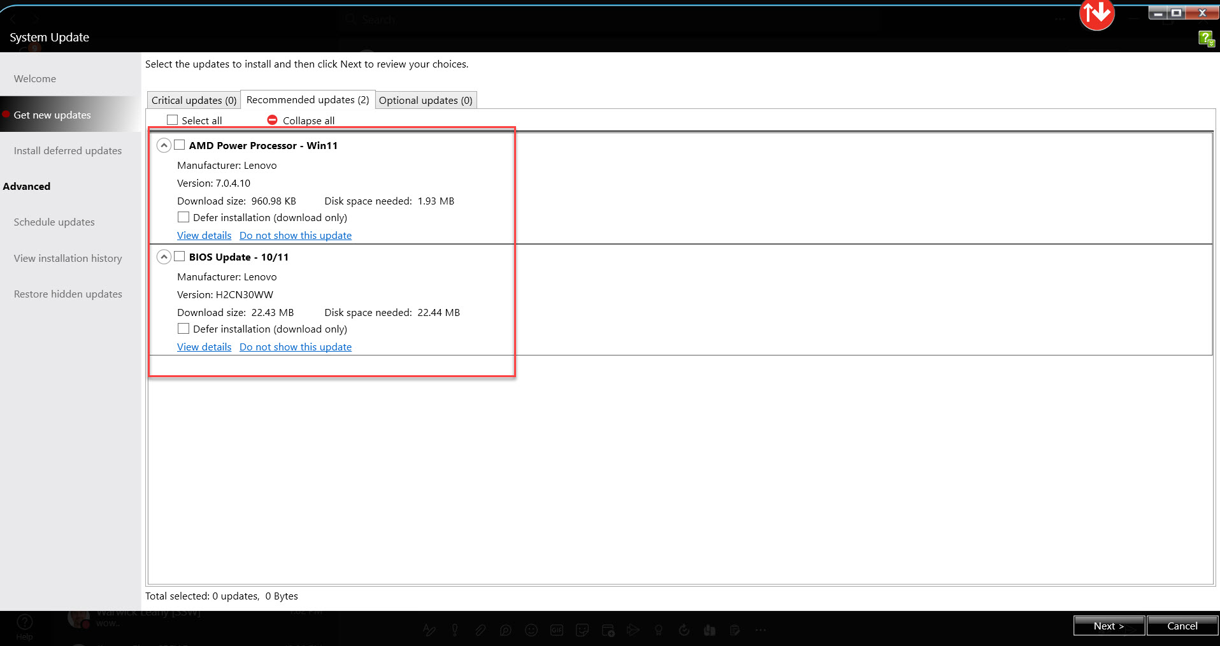Select the BIOS Update checkbox
This screenshot has height=646, width=1220.
180,257
